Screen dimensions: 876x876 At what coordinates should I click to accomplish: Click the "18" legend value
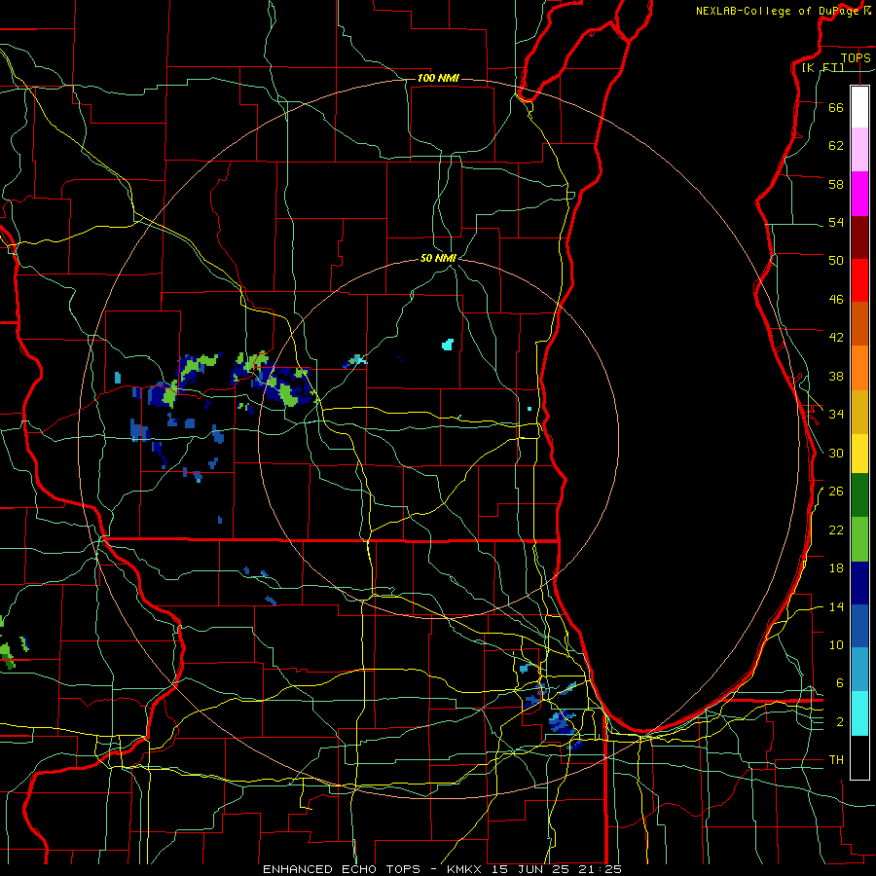(836, 568)
